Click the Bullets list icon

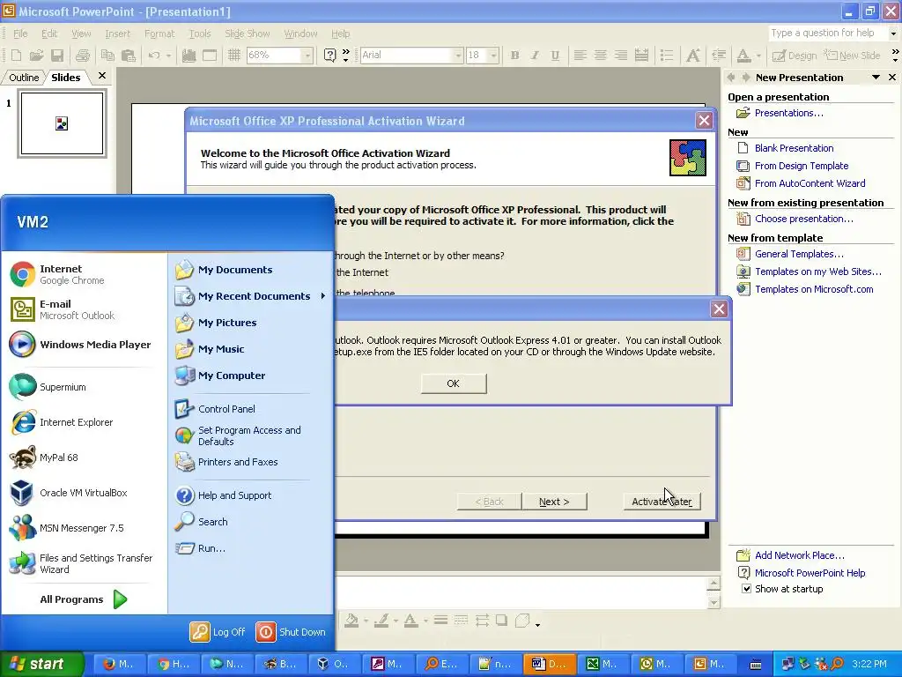[667, 56]
